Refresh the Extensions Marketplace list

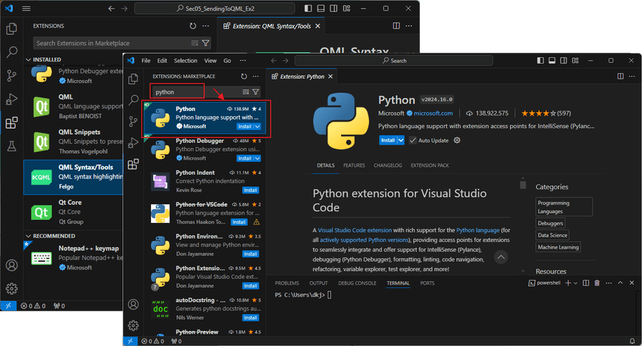pyautogui.click(x=244, y=76)
